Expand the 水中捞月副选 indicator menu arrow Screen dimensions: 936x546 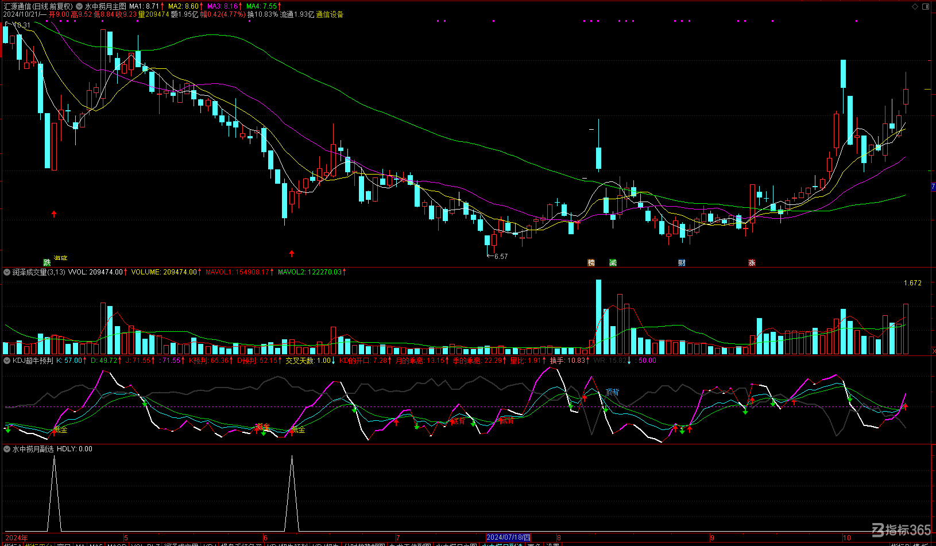point(7,449)
